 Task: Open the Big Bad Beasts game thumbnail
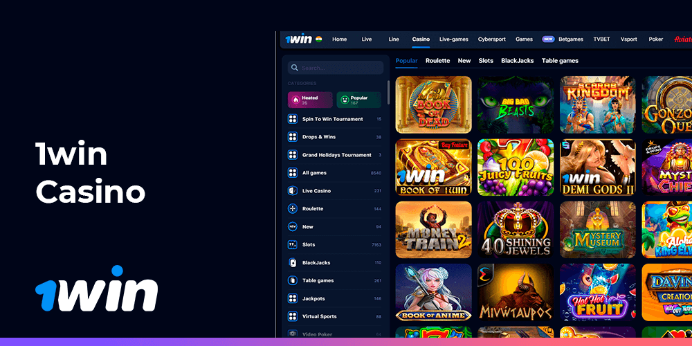click(516, 104)
